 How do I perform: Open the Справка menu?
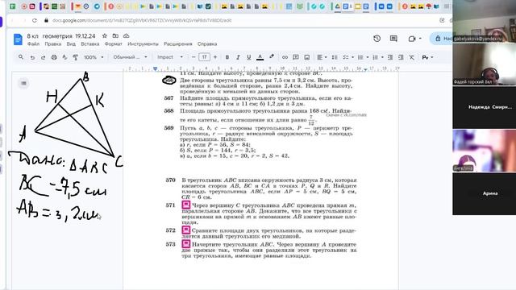click(x=207, y=44)
